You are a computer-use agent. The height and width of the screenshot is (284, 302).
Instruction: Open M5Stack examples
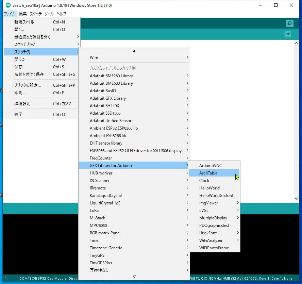(133, 218)
